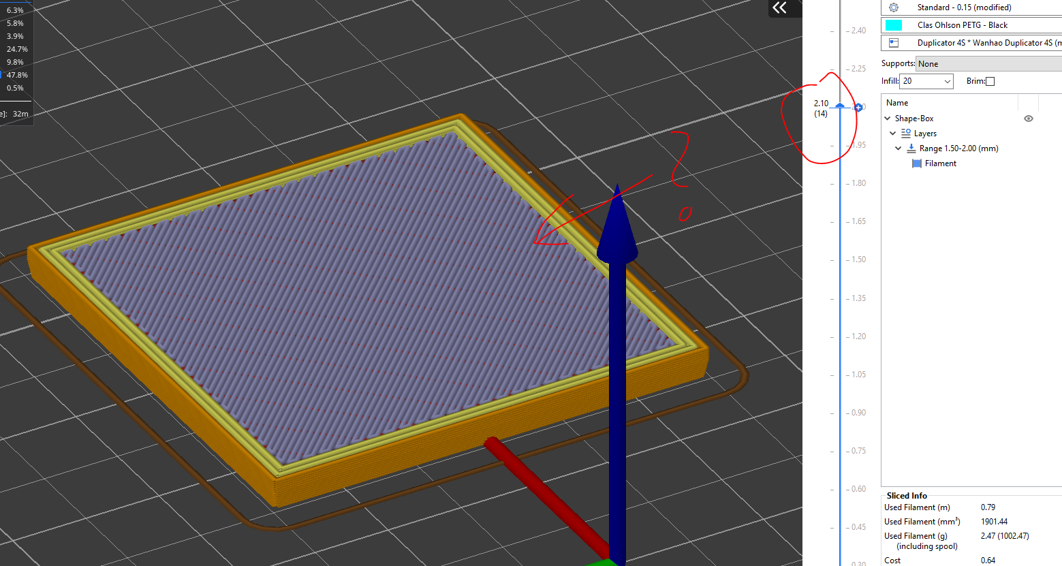
Task: Click the layer range icon beside Range 1.50-2.00
Action: tap(911, 148)
